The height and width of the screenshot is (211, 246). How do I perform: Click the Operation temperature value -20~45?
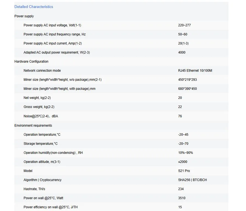183,135
